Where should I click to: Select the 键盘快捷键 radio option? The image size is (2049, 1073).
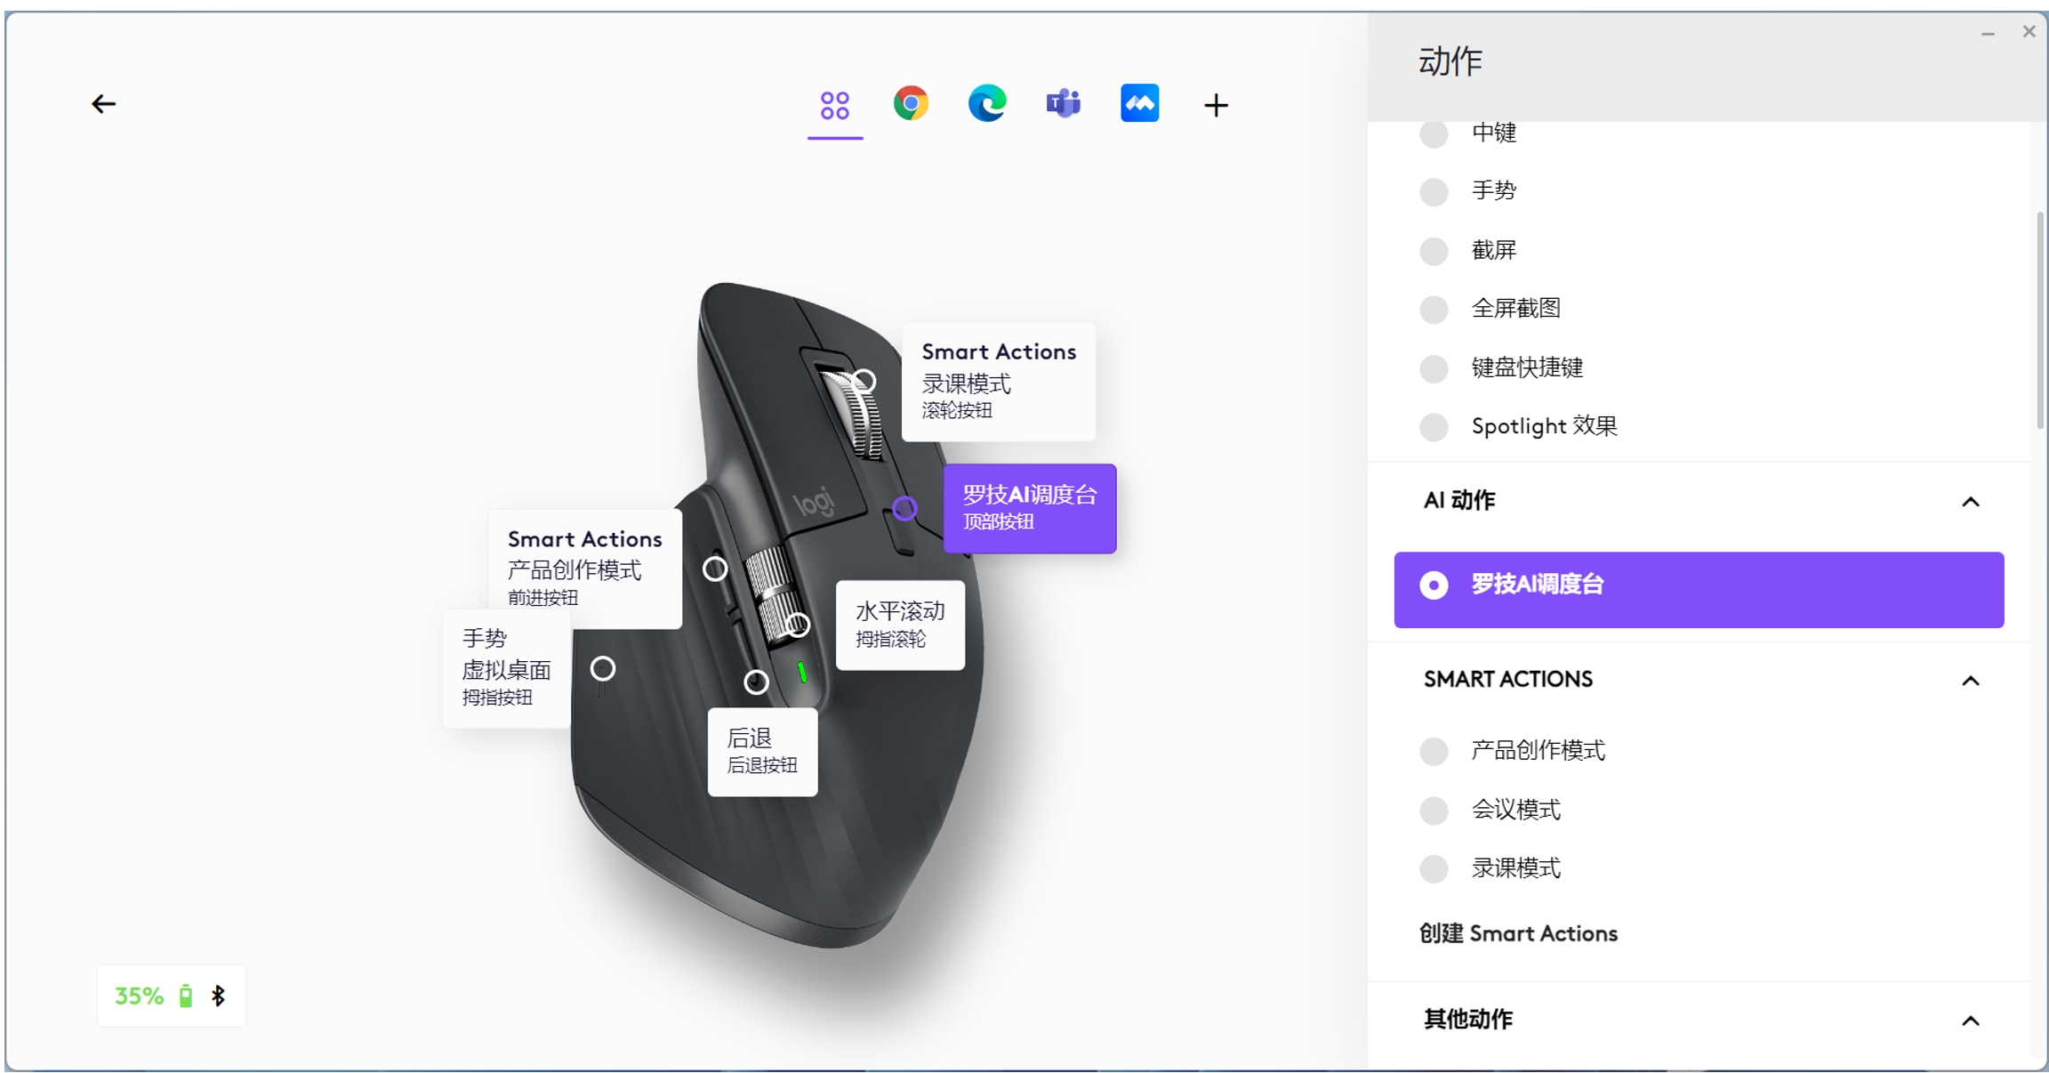point(1434,368)
